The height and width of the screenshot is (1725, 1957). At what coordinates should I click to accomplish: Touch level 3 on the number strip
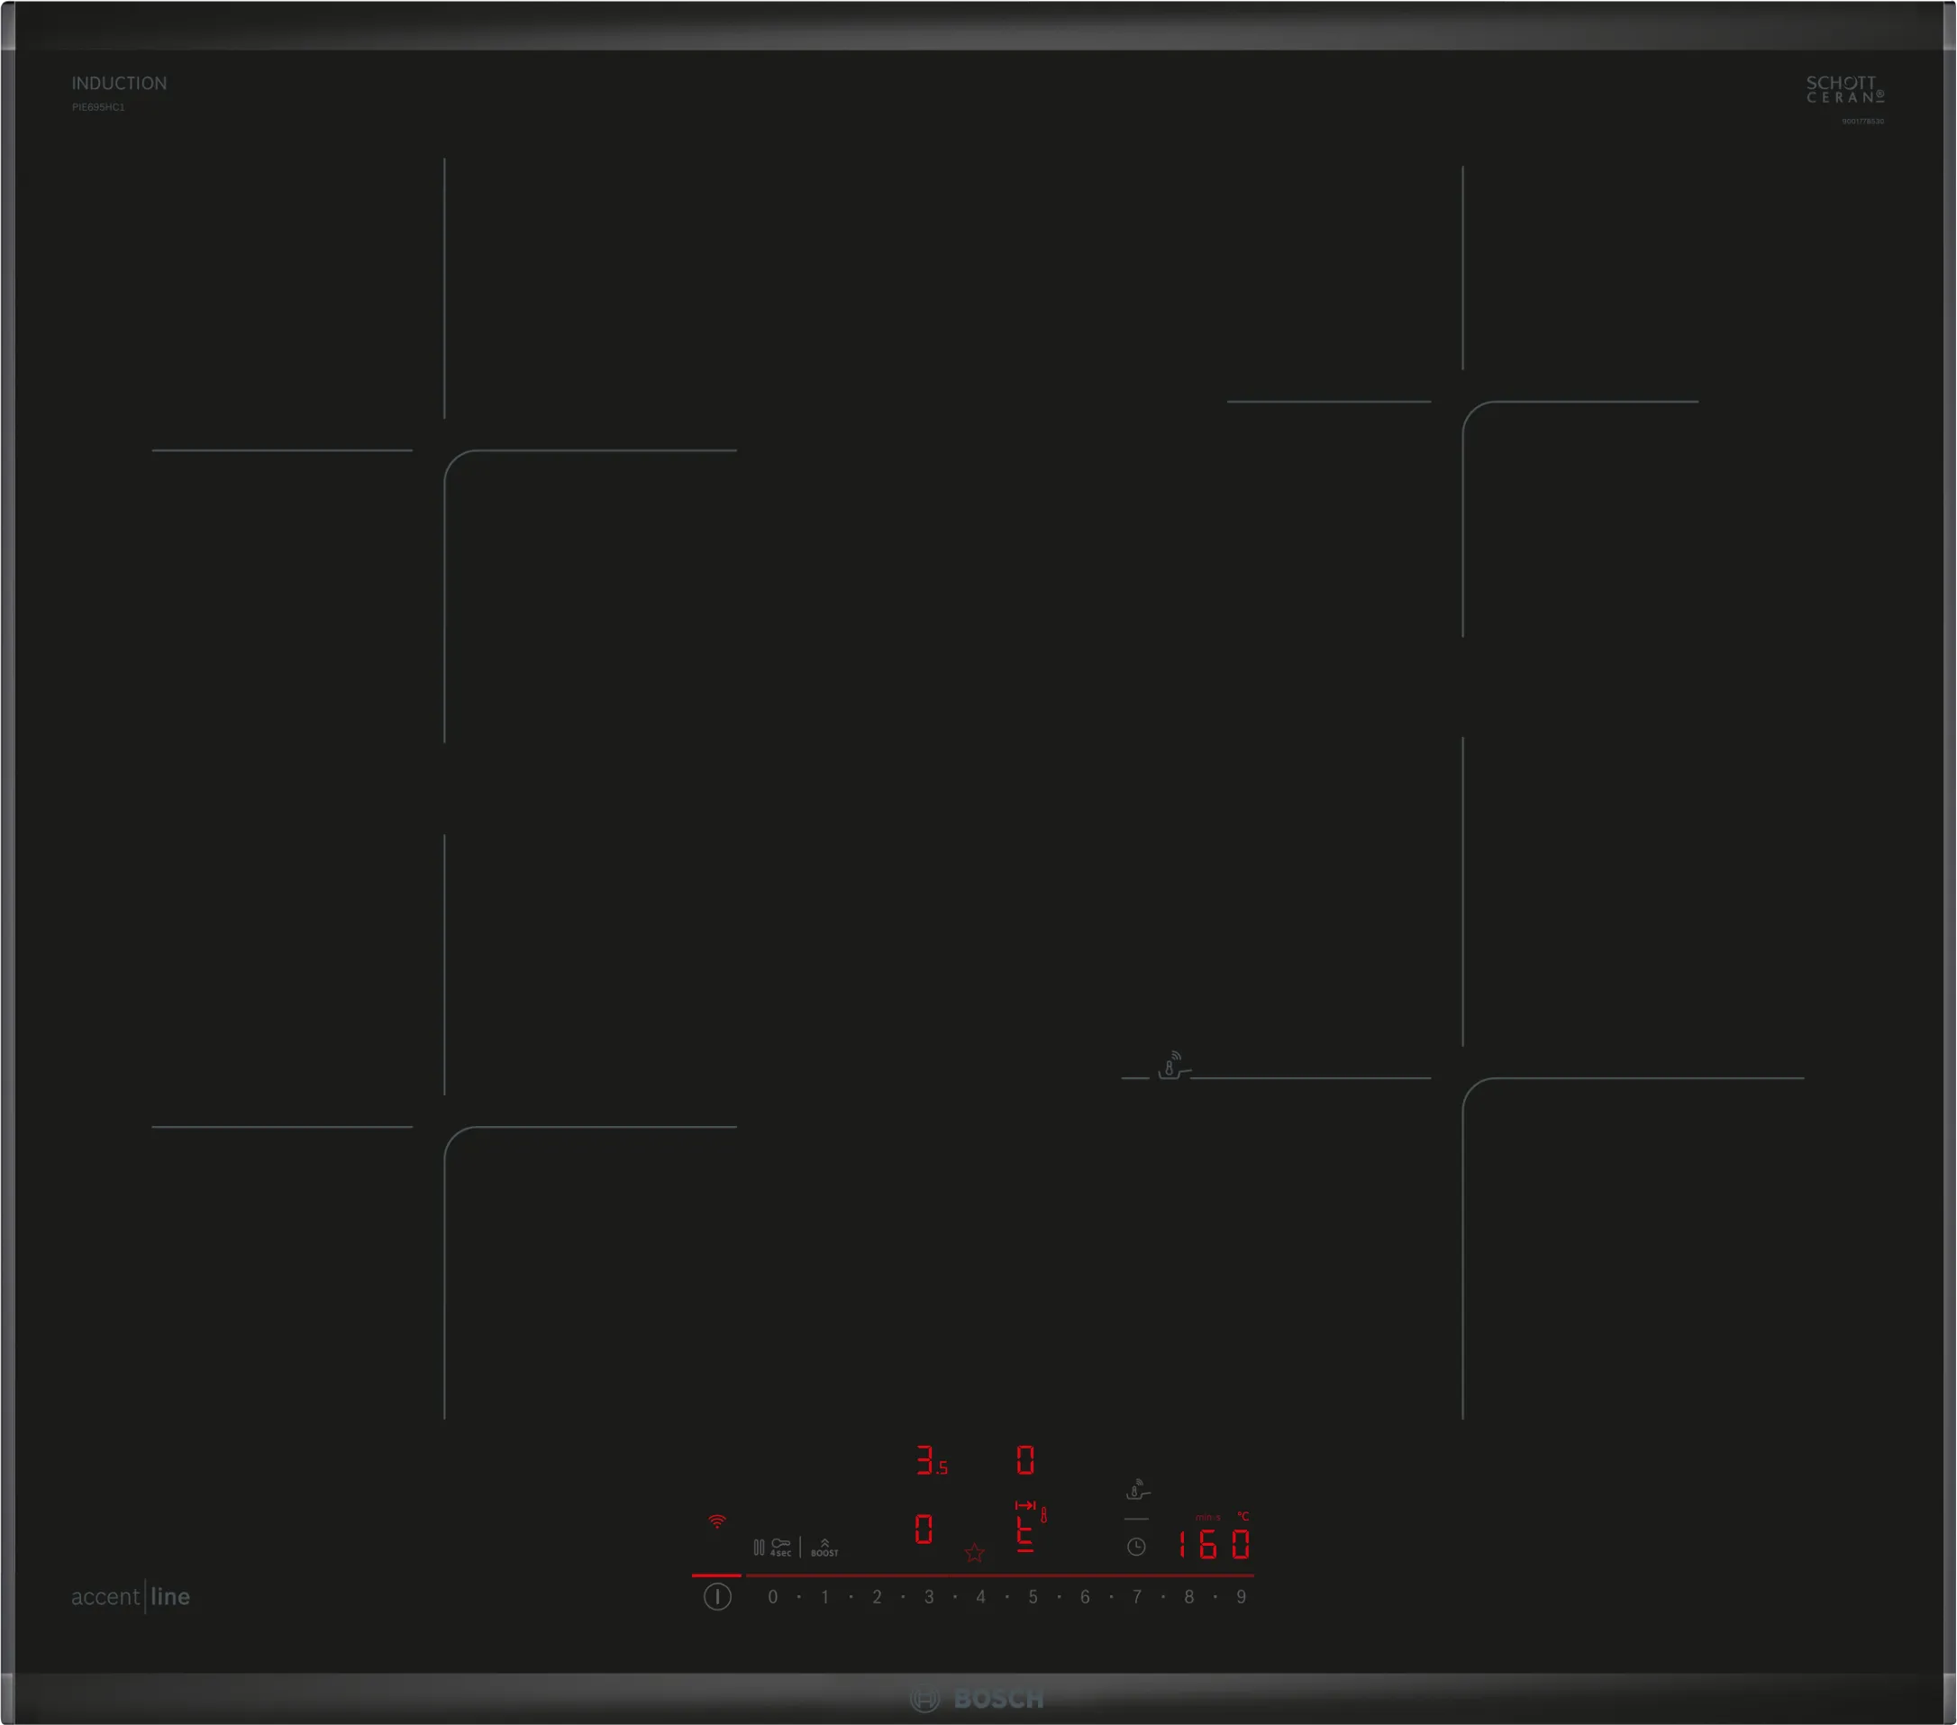tap(929, 1597)
